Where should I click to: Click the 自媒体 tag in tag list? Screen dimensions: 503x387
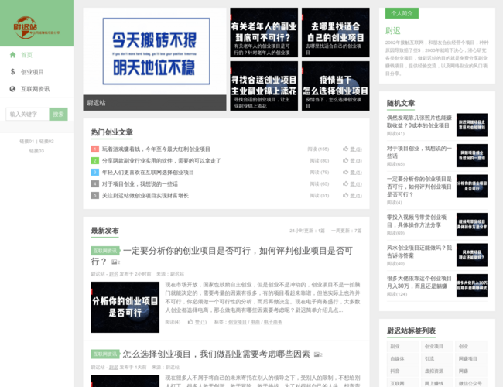tap(397, 358)
